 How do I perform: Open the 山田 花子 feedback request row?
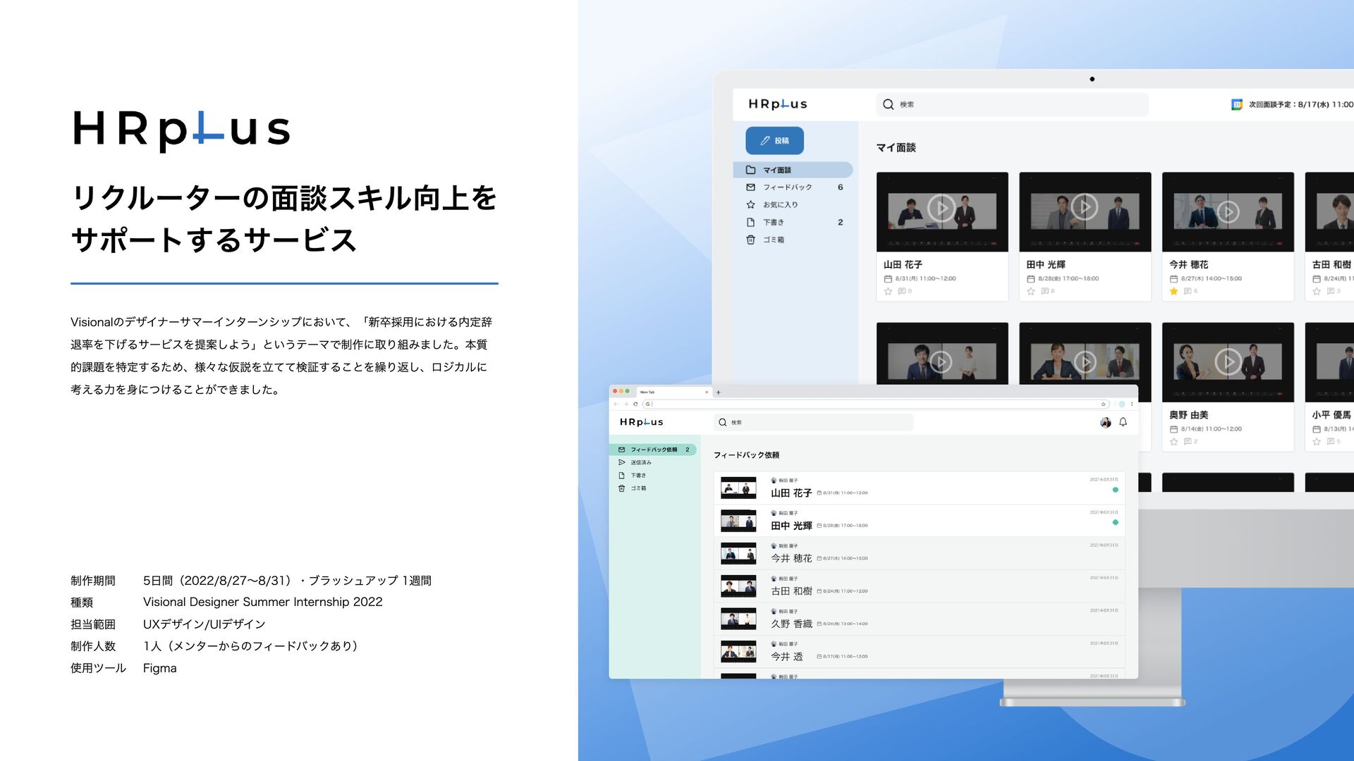tap(919, 488)
